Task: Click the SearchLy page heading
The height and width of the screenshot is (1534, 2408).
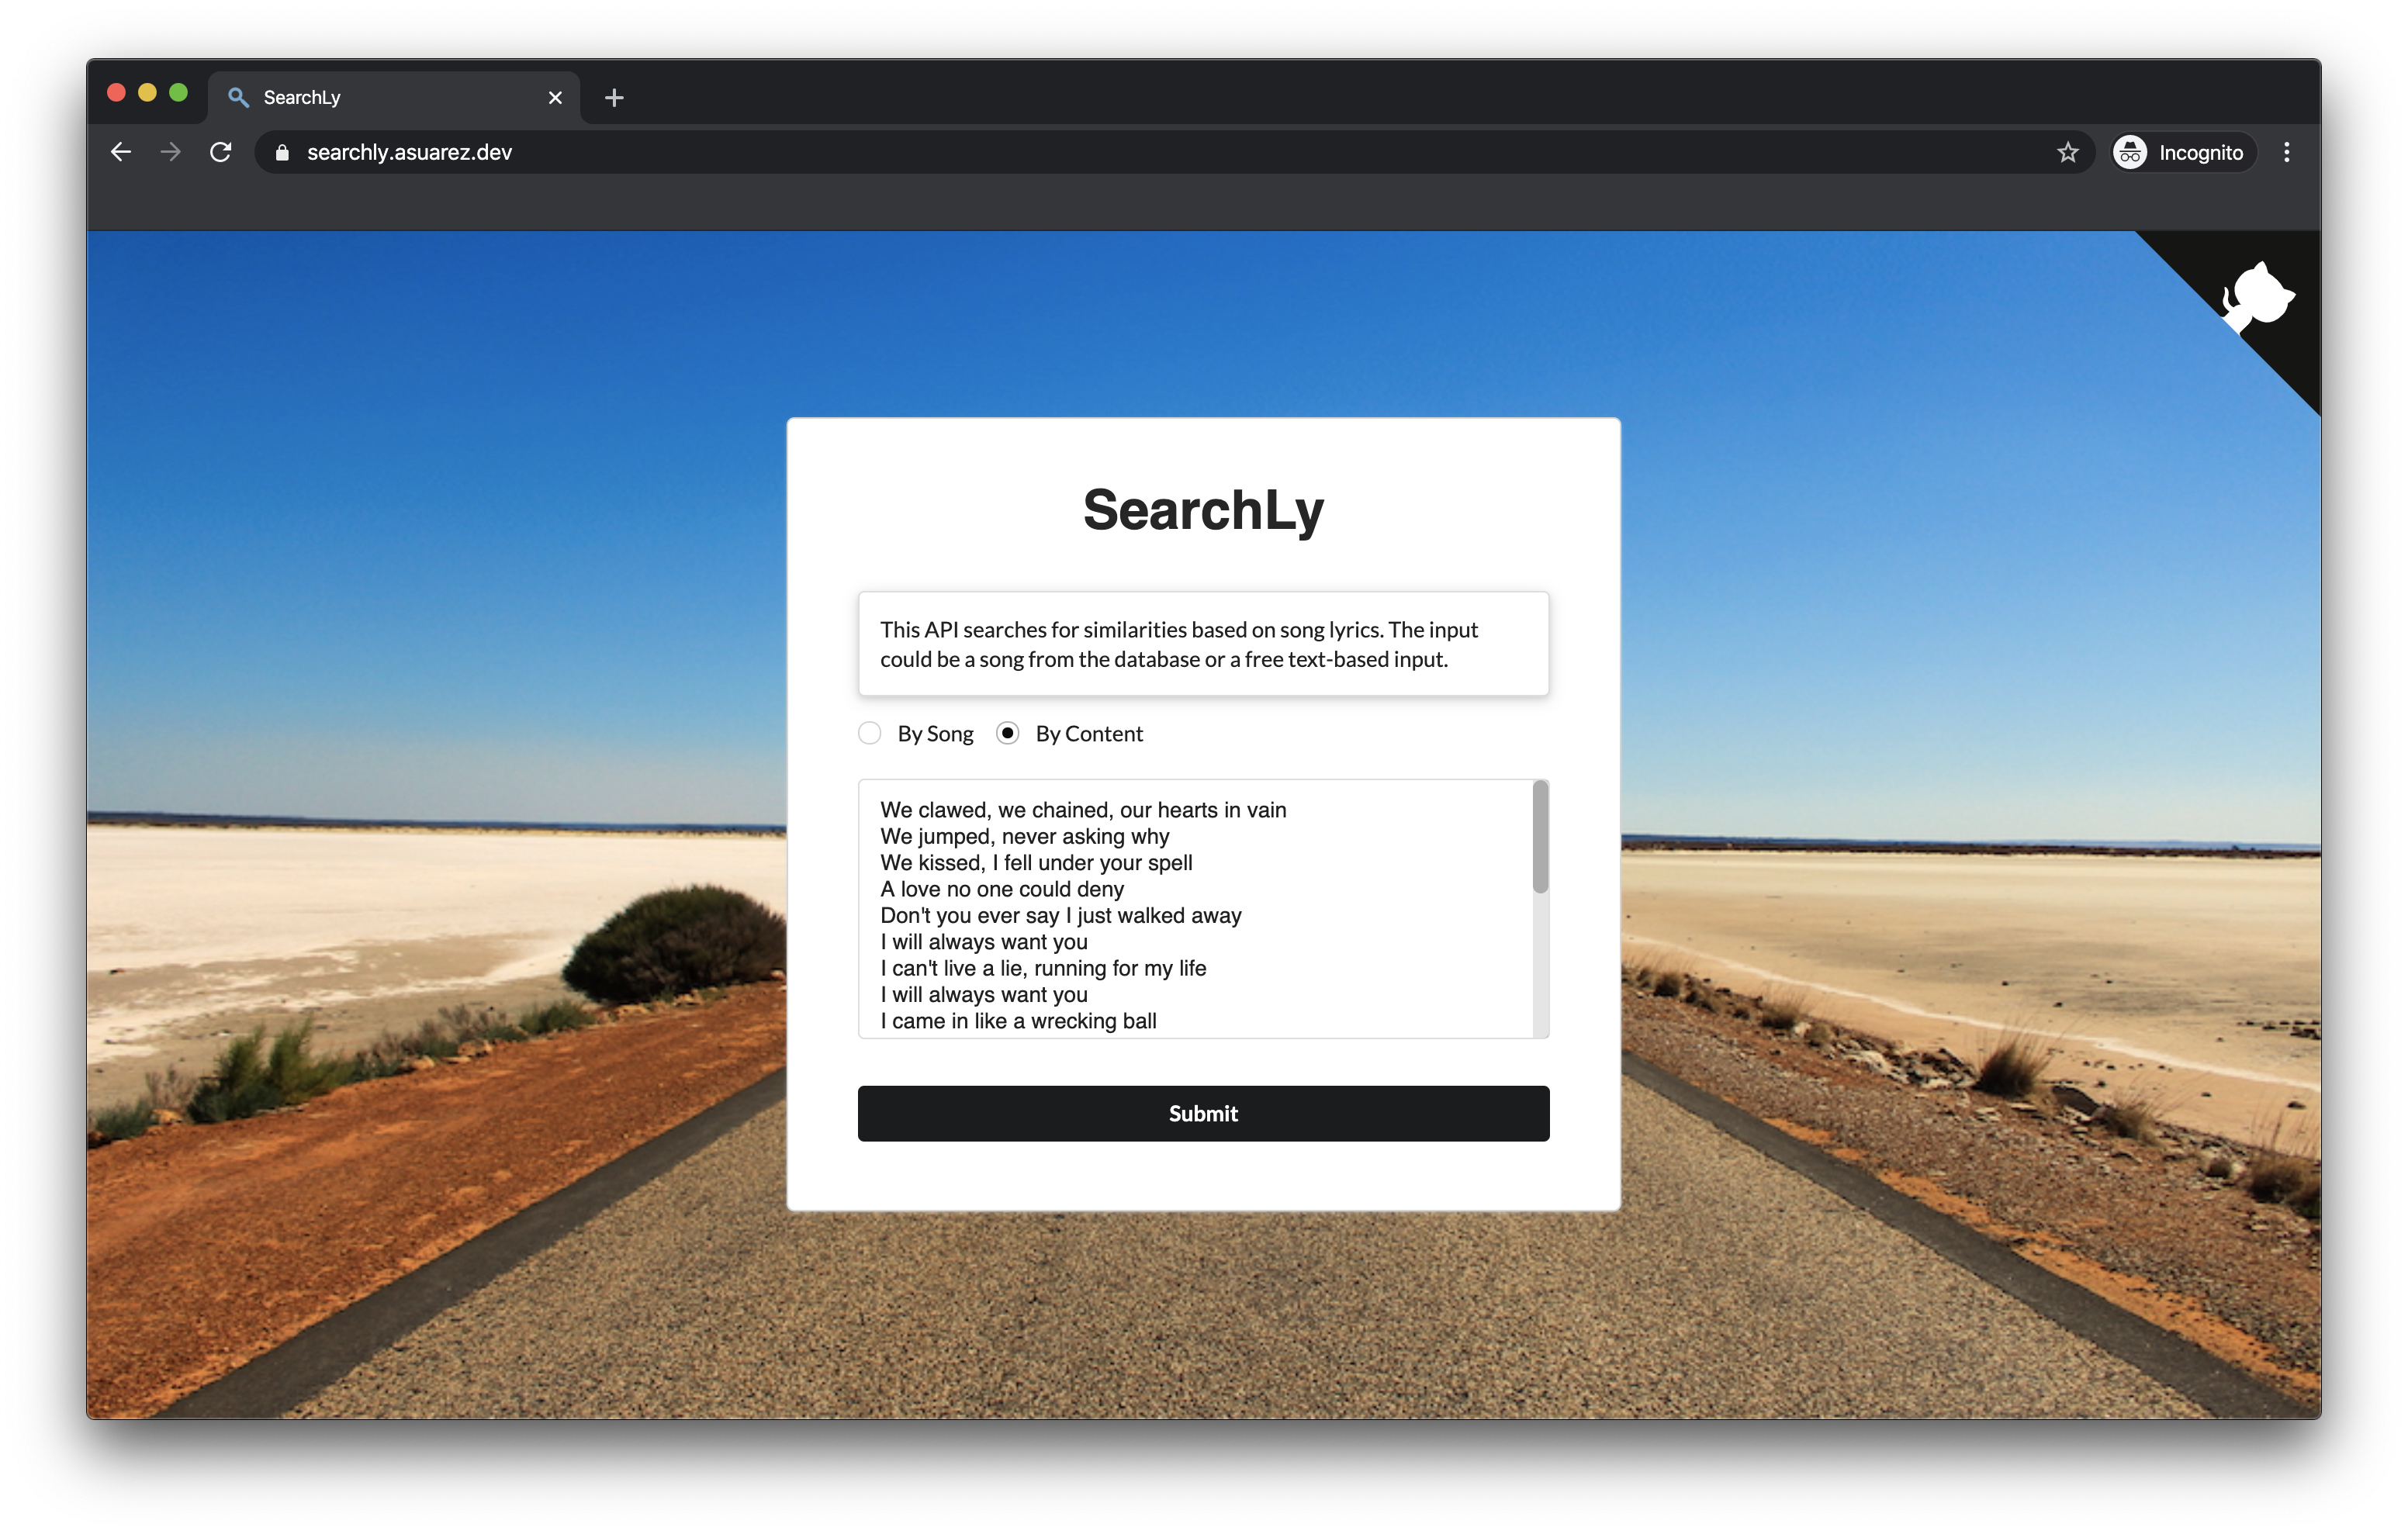Action: pyautogui.click(x=1203, y=510)
